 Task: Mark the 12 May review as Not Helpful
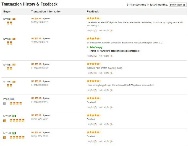(x=106, y=56)
